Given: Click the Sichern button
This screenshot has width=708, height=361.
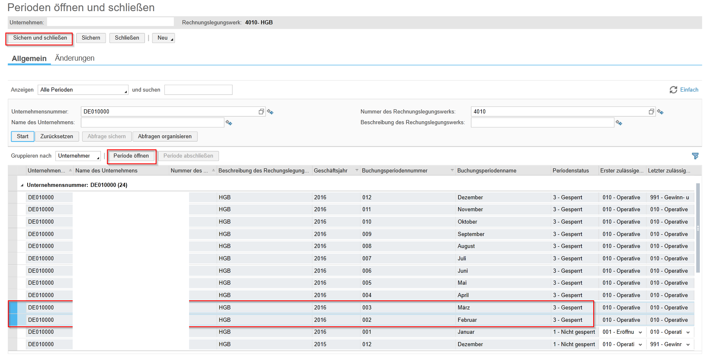Looking at the screenshot, I should [91, 38].
